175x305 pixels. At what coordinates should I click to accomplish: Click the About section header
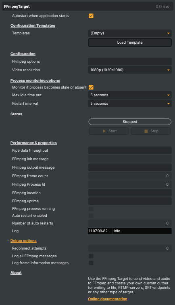[x=16, y=273]
